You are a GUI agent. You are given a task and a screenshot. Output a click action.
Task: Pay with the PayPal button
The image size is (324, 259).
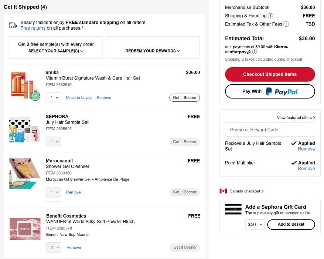tap(270, 91)
